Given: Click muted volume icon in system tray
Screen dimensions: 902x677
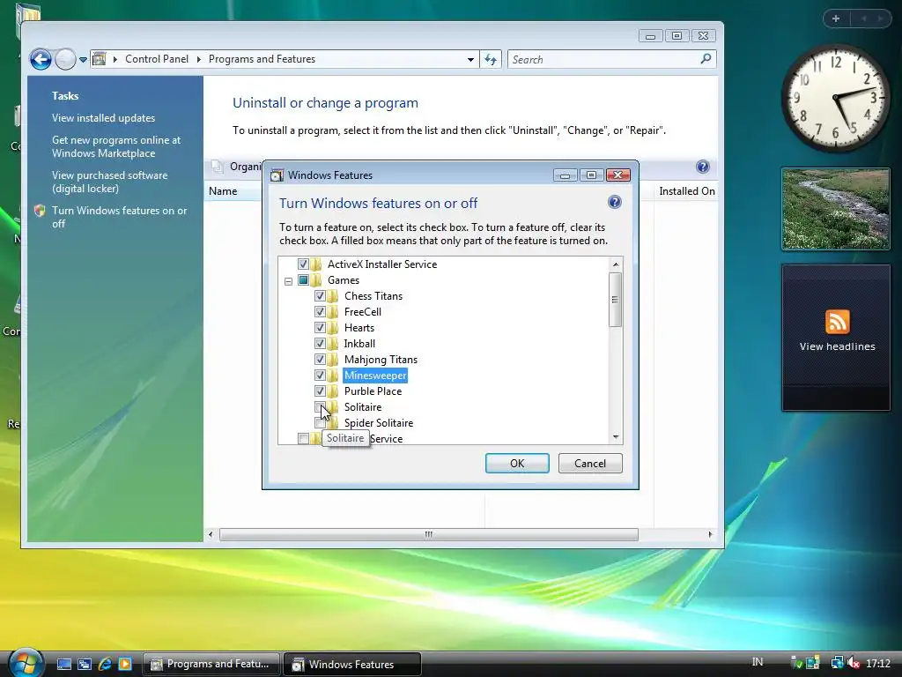Looking at the screenshot, I should pyautogui.click(x=854, y=663).
